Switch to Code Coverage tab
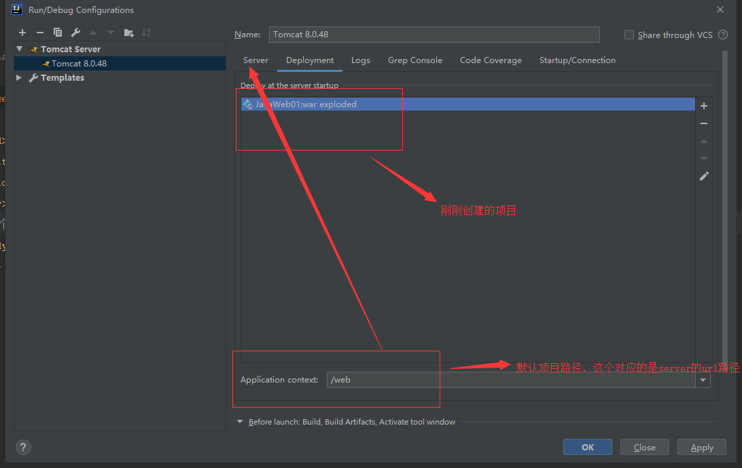 (x=491, y=60)
